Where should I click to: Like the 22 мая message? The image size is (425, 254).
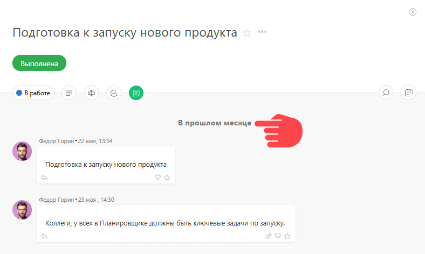click(157, 177)
